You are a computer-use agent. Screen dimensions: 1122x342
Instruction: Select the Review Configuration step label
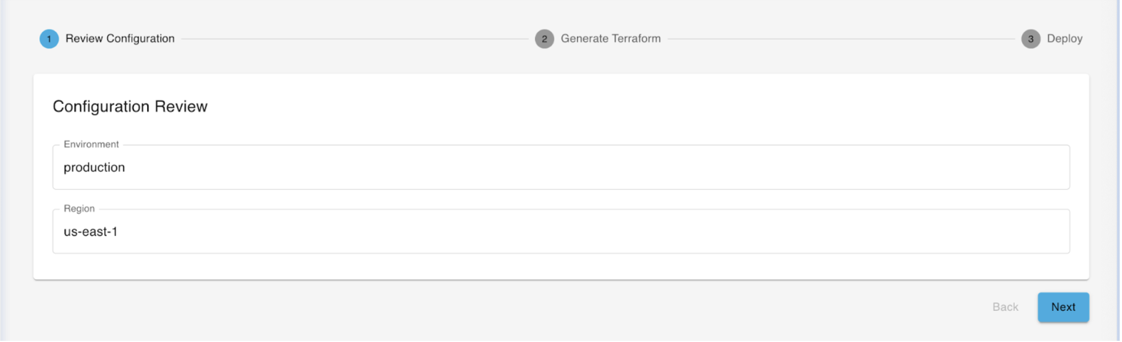point(120,39)
